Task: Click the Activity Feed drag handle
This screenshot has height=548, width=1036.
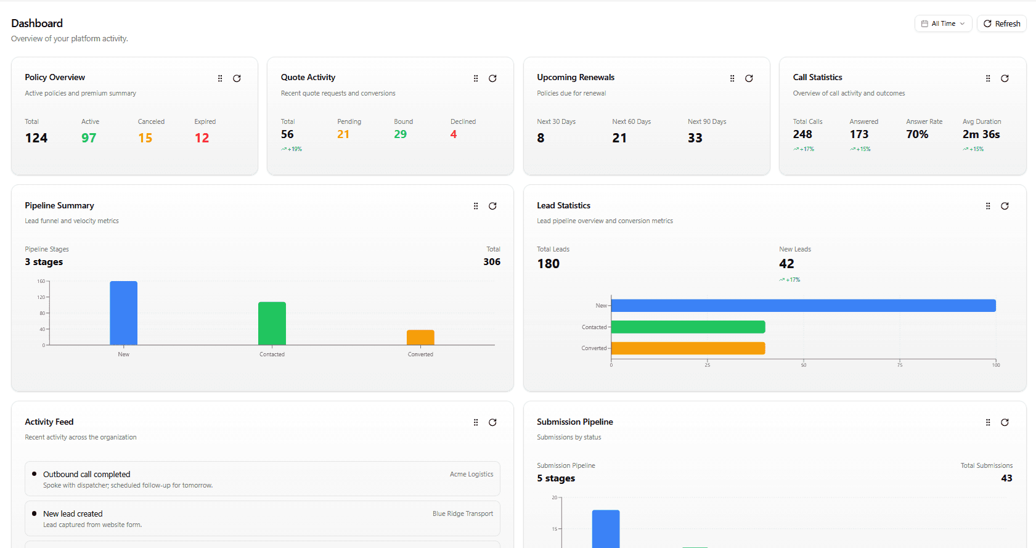Action: [476, 422]
